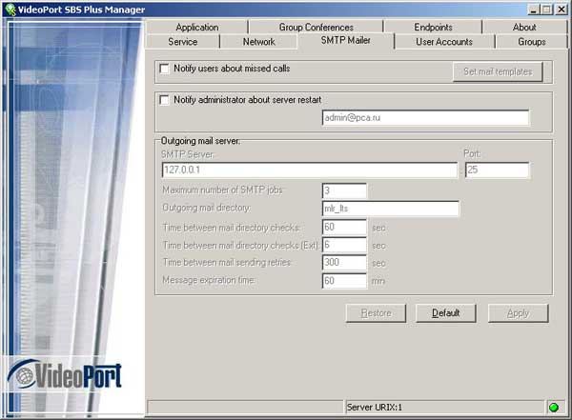
Task: Click the Maximum number of SMTP jobs field
Action: [344, 190]
